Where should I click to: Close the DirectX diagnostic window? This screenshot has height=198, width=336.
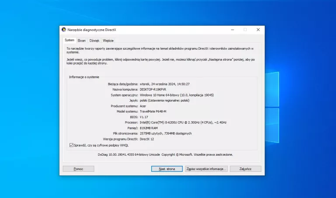[258, 30]
